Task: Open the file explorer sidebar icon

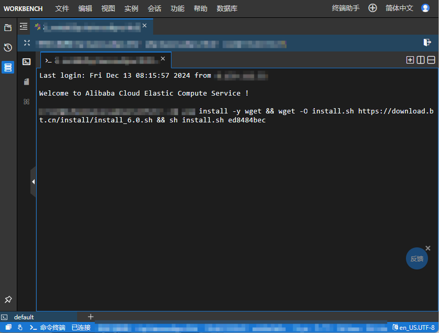Action: tap(8, 28)
